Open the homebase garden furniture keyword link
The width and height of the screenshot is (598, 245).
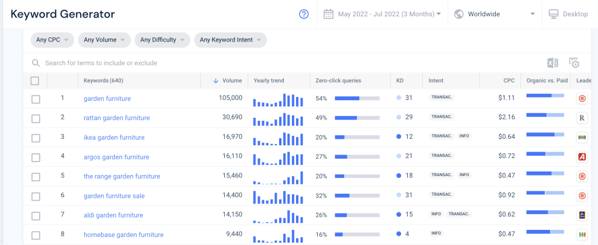124,235
